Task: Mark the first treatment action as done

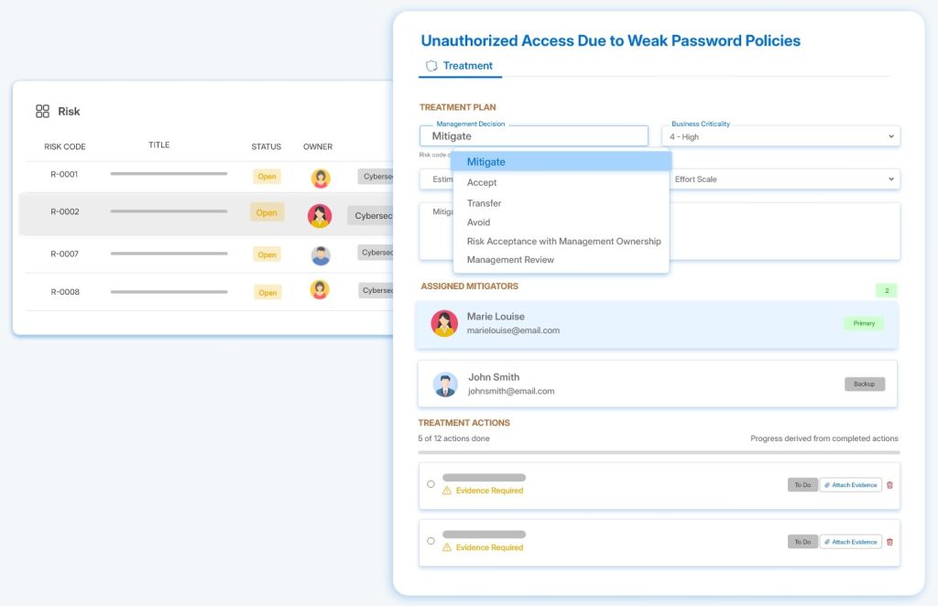Action: [431, 484]
